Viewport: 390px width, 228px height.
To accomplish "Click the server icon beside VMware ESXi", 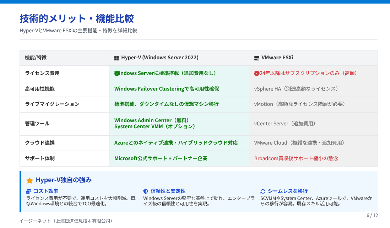I will [x=257, y=58].
